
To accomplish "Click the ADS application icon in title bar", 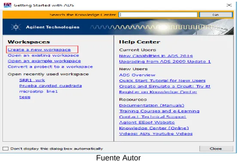I will click(7, 5).
